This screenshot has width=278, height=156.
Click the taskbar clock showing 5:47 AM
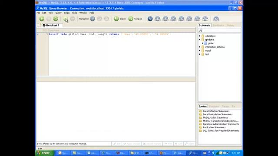236,153
